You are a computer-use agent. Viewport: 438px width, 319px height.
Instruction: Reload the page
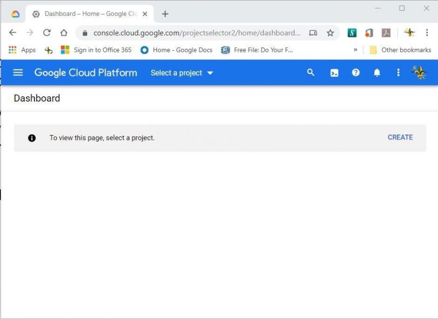47,32
